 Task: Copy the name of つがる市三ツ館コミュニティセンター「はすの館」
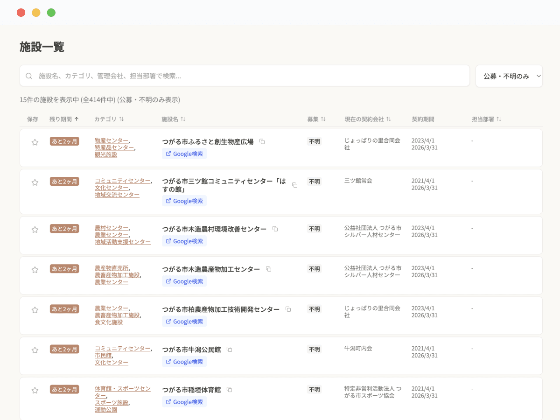click(x=294, y=185)
